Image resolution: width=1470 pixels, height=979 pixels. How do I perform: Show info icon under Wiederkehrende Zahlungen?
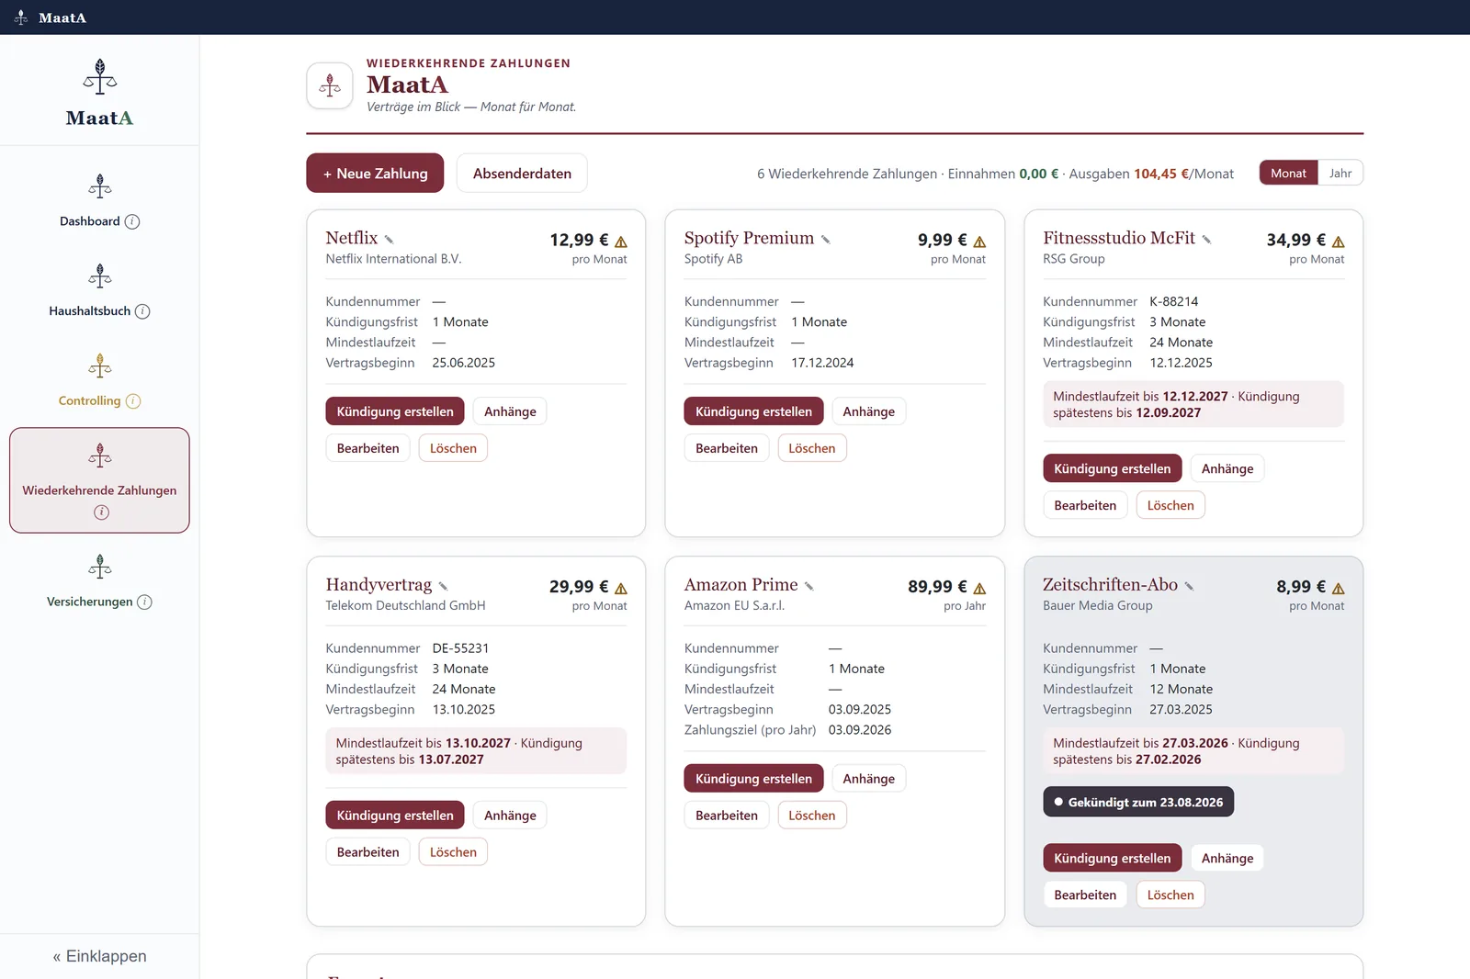point(101,512)
